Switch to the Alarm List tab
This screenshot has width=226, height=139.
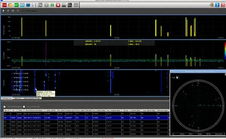click(x=17, y=98)
